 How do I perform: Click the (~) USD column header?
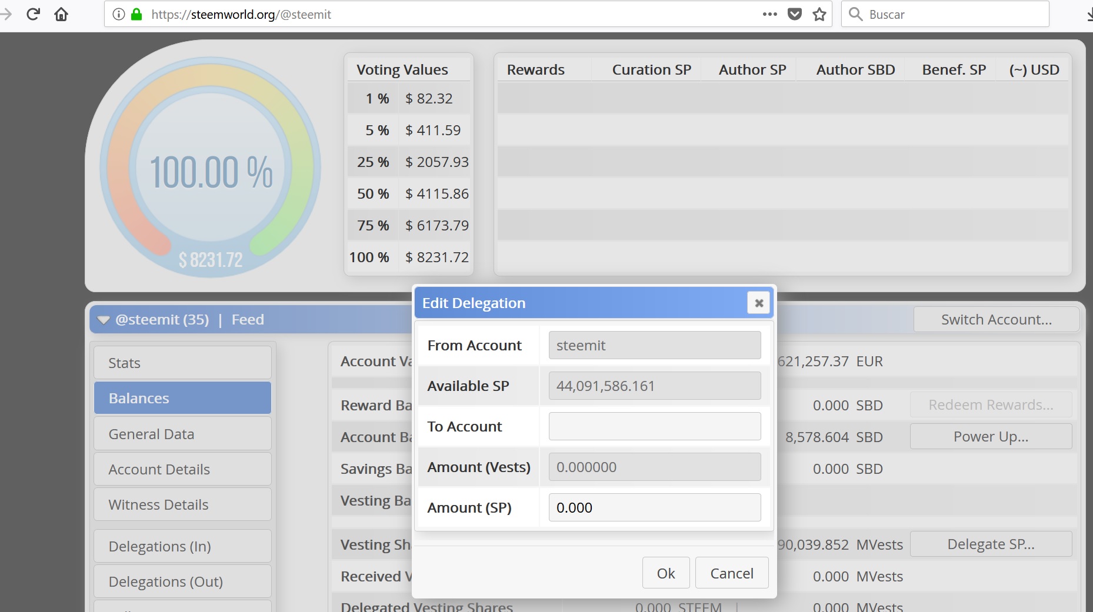point(1034,69)
